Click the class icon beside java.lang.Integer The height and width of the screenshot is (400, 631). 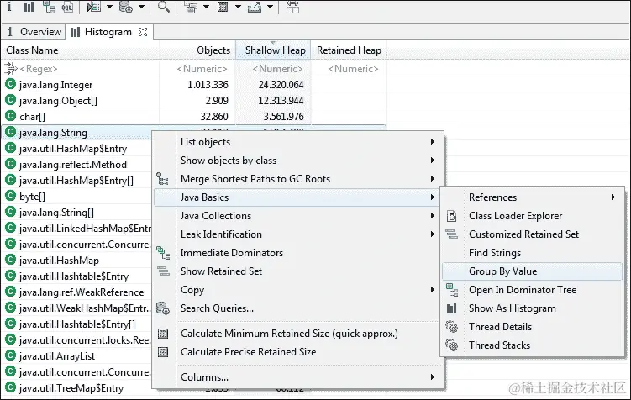pos(10,84)
